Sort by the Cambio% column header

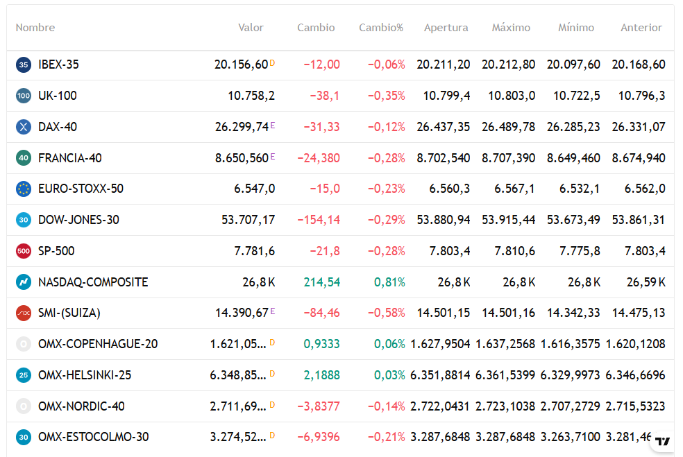[381, 28]
